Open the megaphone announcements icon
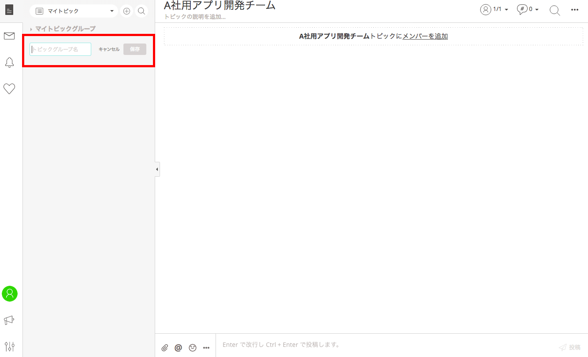The image size is (588, 357). click(x=9, y=320)
